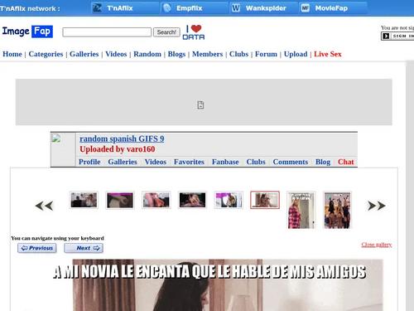Image resolution: width=414 pixels, height=311 pixels.
Task: Open the MovieFap network tab
Action: tap(333, 8)
